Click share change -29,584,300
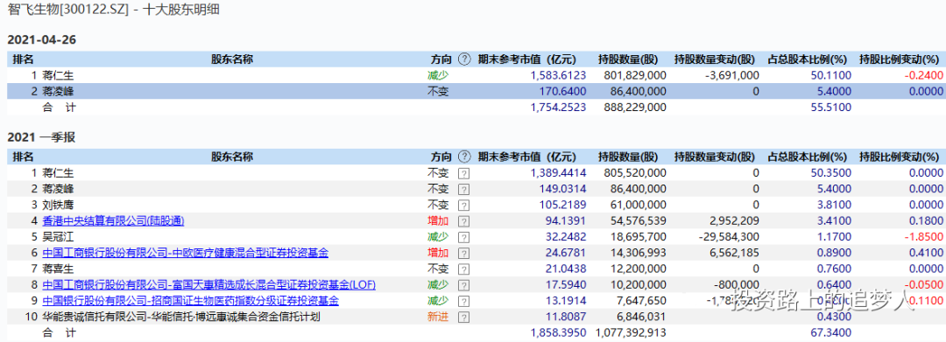 (x=729, y=237)
